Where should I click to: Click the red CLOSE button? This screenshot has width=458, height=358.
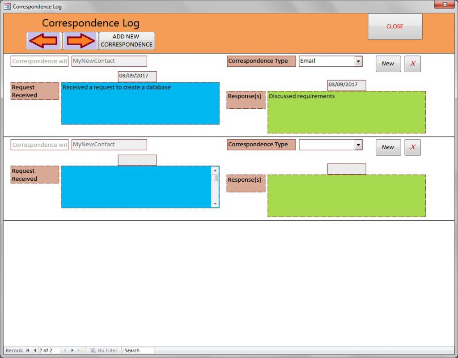coord(394,26)
